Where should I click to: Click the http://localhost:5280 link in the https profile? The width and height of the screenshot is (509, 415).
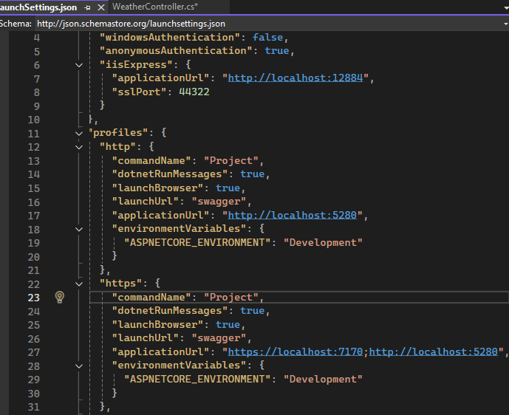[x=433, y=351]
